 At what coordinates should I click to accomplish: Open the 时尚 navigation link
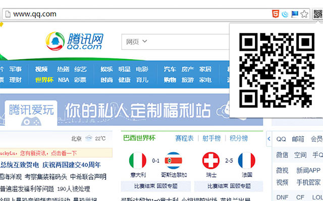pyautogui.click(x=106, y=80)
